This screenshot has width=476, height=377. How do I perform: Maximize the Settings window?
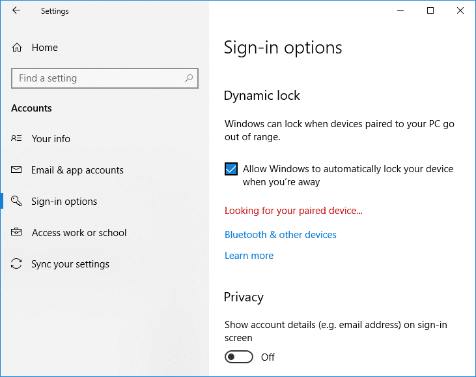pyautogui.click(x=430, y=10)
